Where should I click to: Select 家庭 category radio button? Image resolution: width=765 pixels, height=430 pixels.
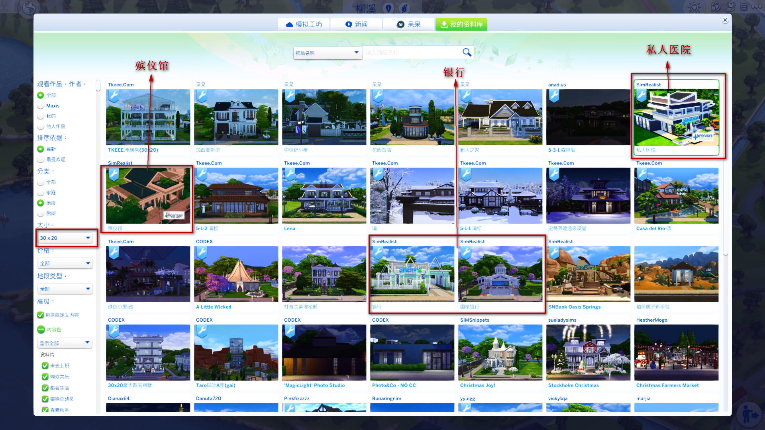pos(40,192)
